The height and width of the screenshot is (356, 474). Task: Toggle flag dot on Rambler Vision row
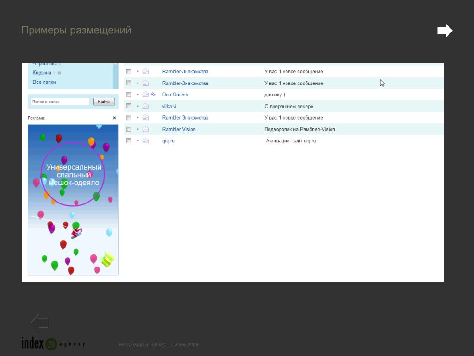138,129
